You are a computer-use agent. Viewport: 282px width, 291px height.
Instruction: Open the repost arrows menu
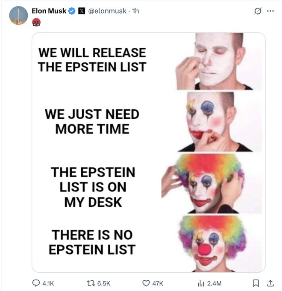[x=91, y=282]
